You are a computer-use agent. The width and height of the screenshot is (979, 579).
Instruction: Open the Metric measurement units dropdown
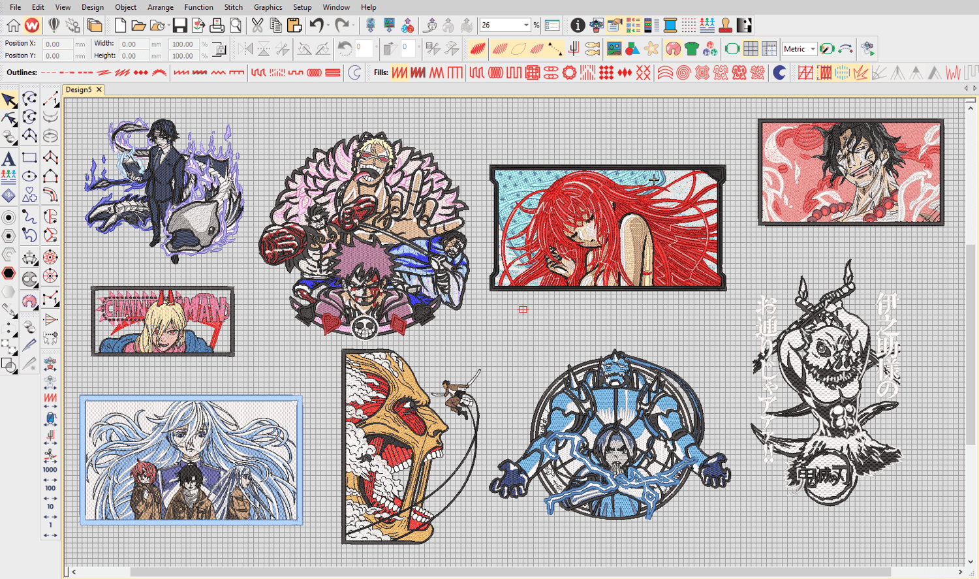click(813, 49)
